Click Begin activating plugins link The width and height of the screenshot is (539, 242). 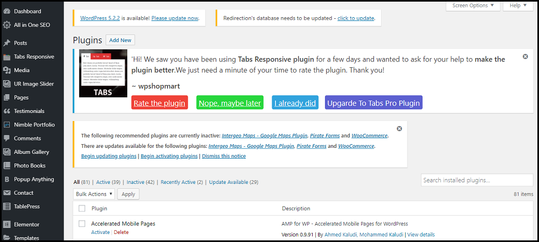169,156
